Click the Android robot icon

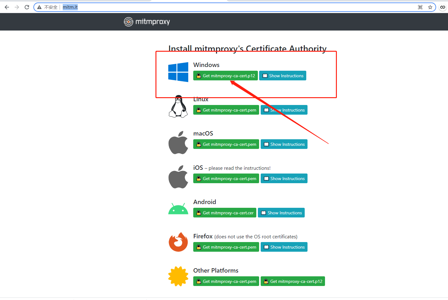[178, 208]
